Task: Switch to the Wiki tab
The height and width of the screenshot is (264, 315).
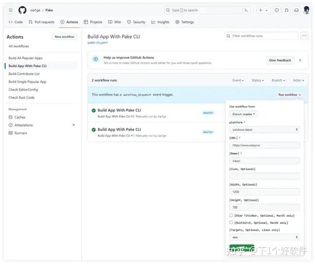Action: pyautogui.click(x=115, y=22)
